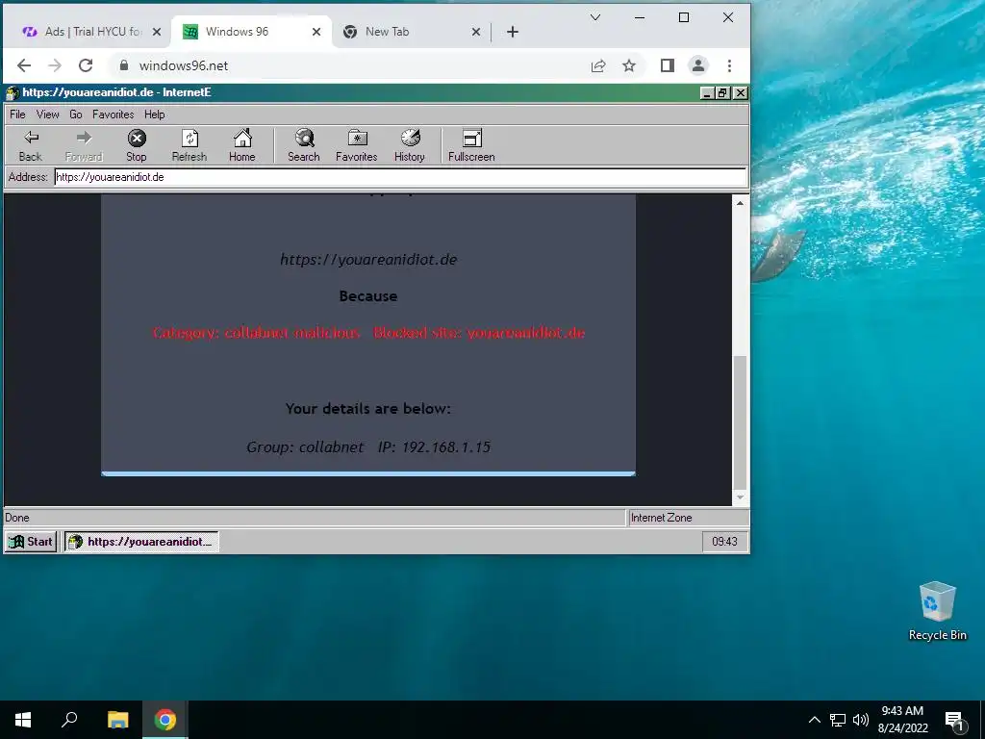Restore the InternetE window size button
The image size is (985, 739).
[x=722, y=93]
